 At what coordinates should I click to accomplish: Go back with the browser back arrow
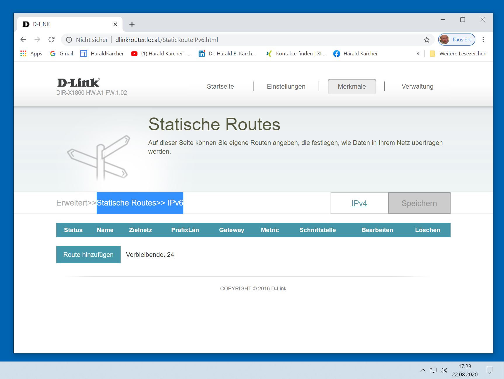pos(23,40)
